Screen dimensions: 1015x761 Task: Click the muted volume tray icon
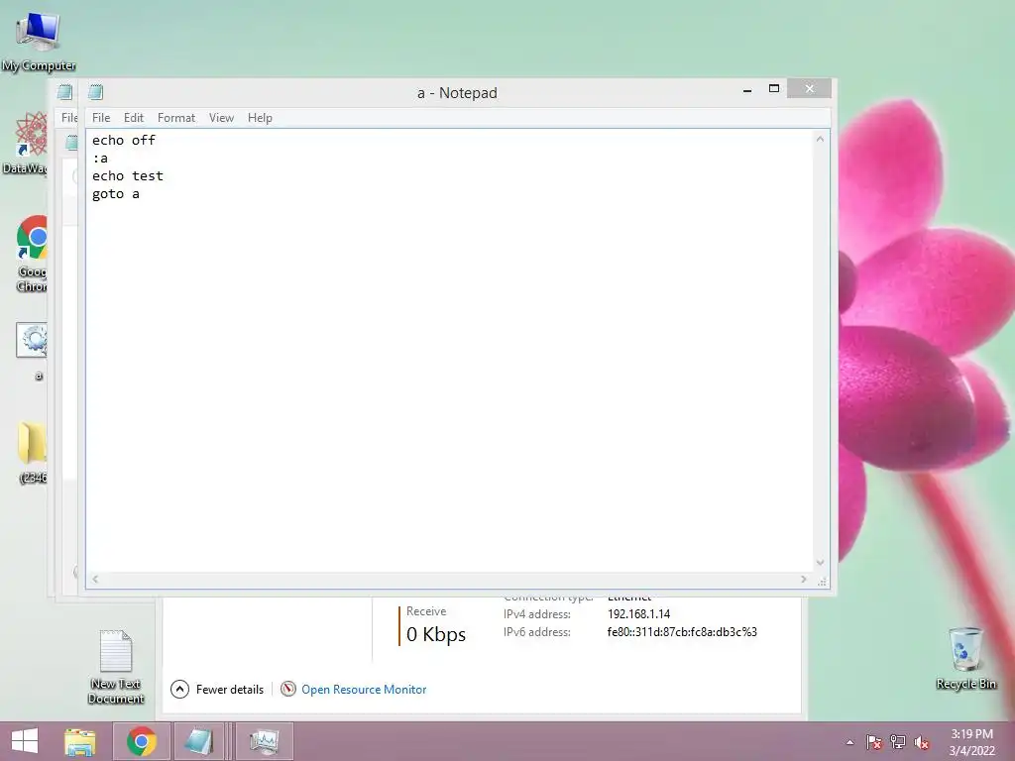[x=921, y=742]
